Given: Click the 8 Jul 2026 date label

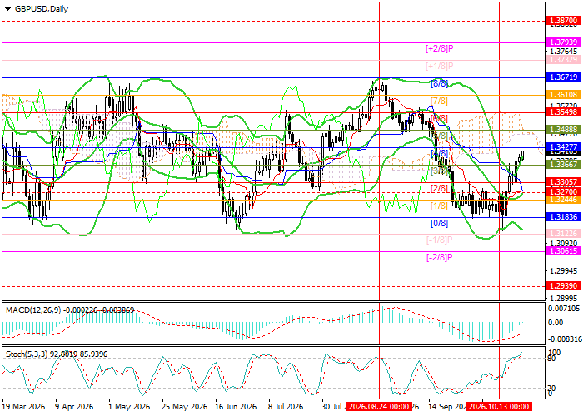Looking at the screenshot, I should click(287, 407).
